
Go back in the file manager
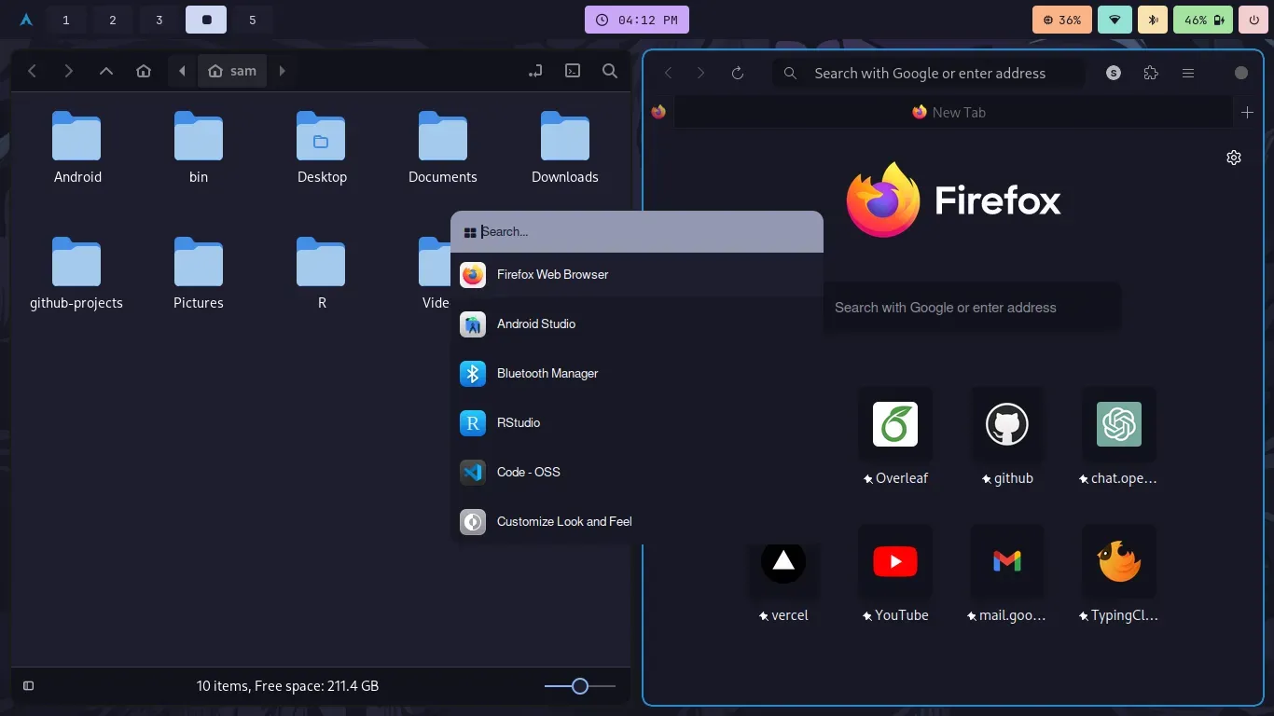(x=32, y=71)
